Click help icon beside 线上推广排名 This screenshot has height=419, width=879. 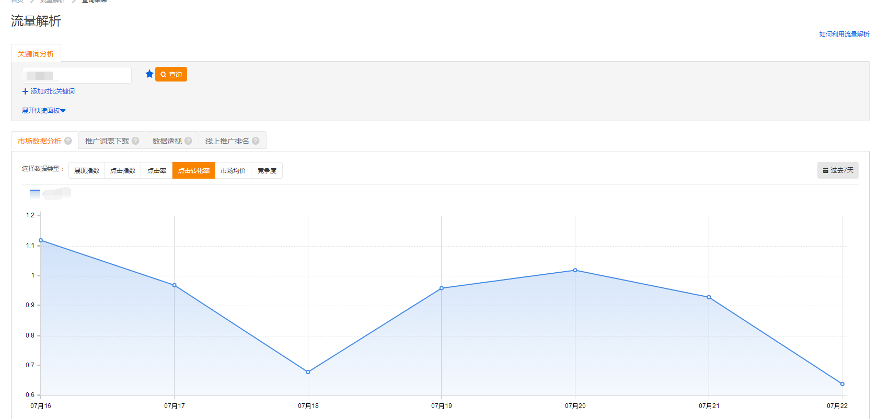coord(256,141)
